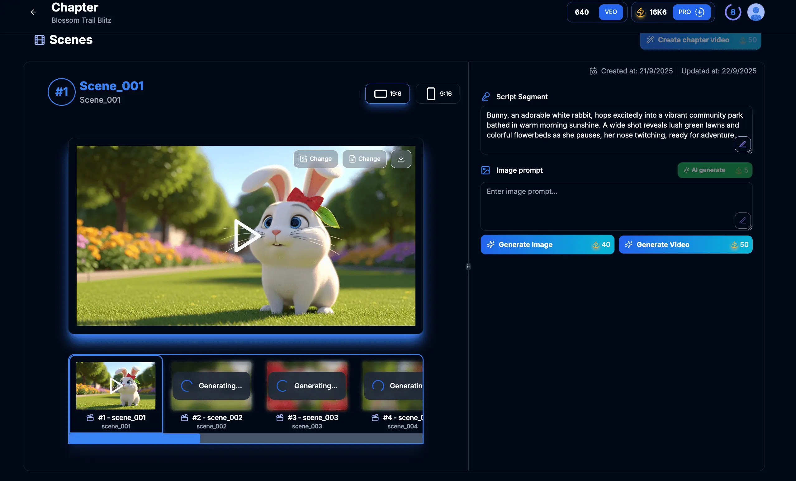The height and width of the screenshot is (481, 796).
Task: Switch to the 9:16 portrait aspect ratio
Action: (x=438, y=94)
